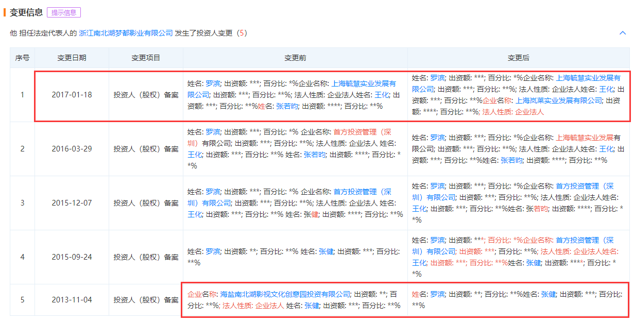634x322 pixels.
Task: Open 张若昀 link in 变更后 of 2015-12-07 row
Action: pyautogui.click(x=537, y=209)
